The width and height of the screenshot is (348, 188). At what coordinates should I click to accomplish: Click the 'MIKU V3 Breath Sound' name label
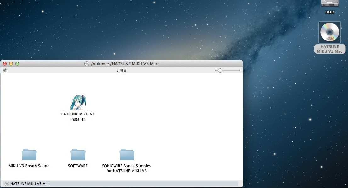(29, 166)
